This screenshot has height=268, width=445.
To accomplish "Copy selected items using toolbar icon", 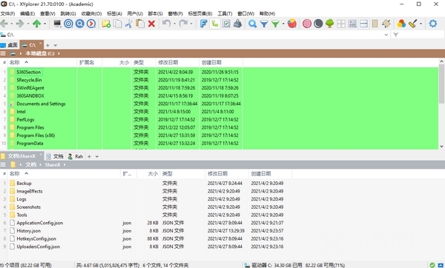I will (117, 24).
